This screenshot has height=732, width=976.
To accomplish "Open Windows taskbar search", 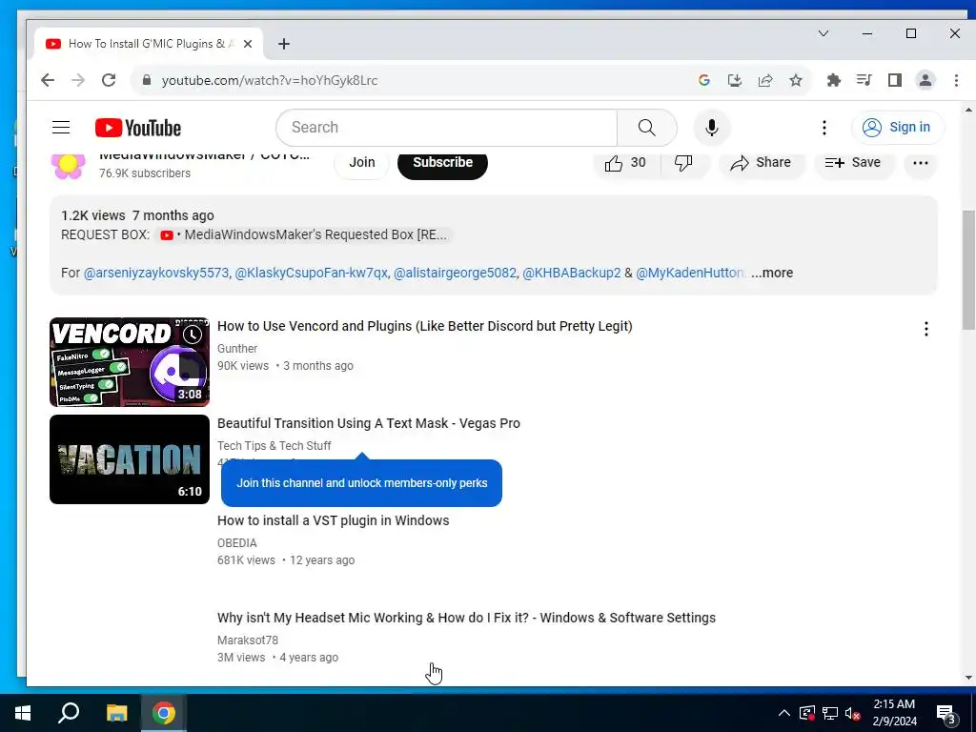I will 69,713.
